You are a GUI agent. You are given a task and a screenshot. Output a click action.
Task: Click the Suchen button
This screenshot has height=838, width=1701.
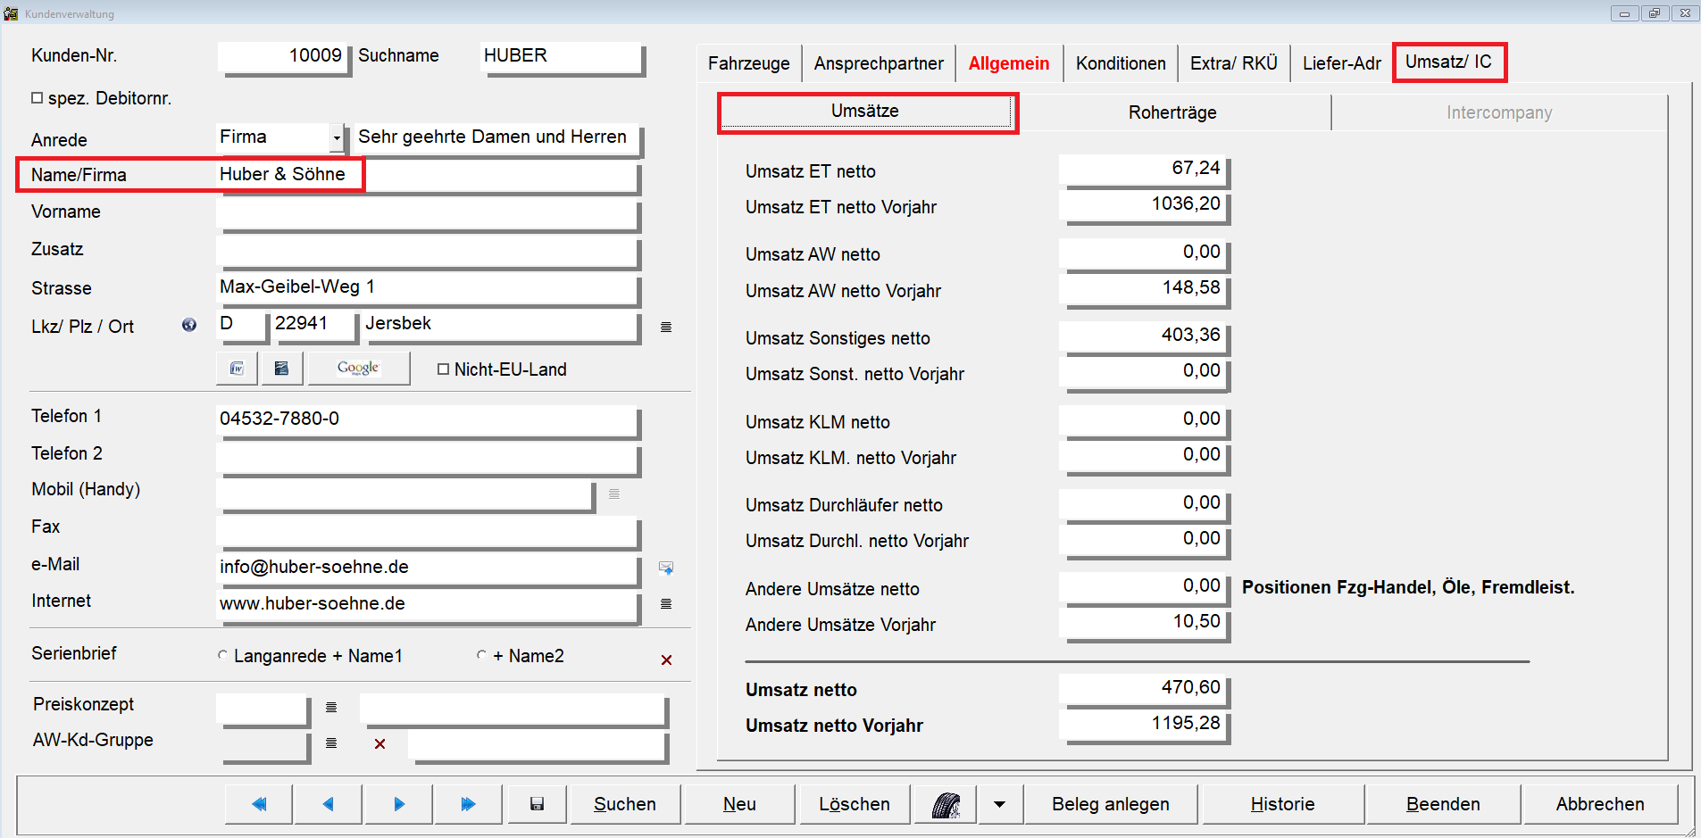pos(625,804)
